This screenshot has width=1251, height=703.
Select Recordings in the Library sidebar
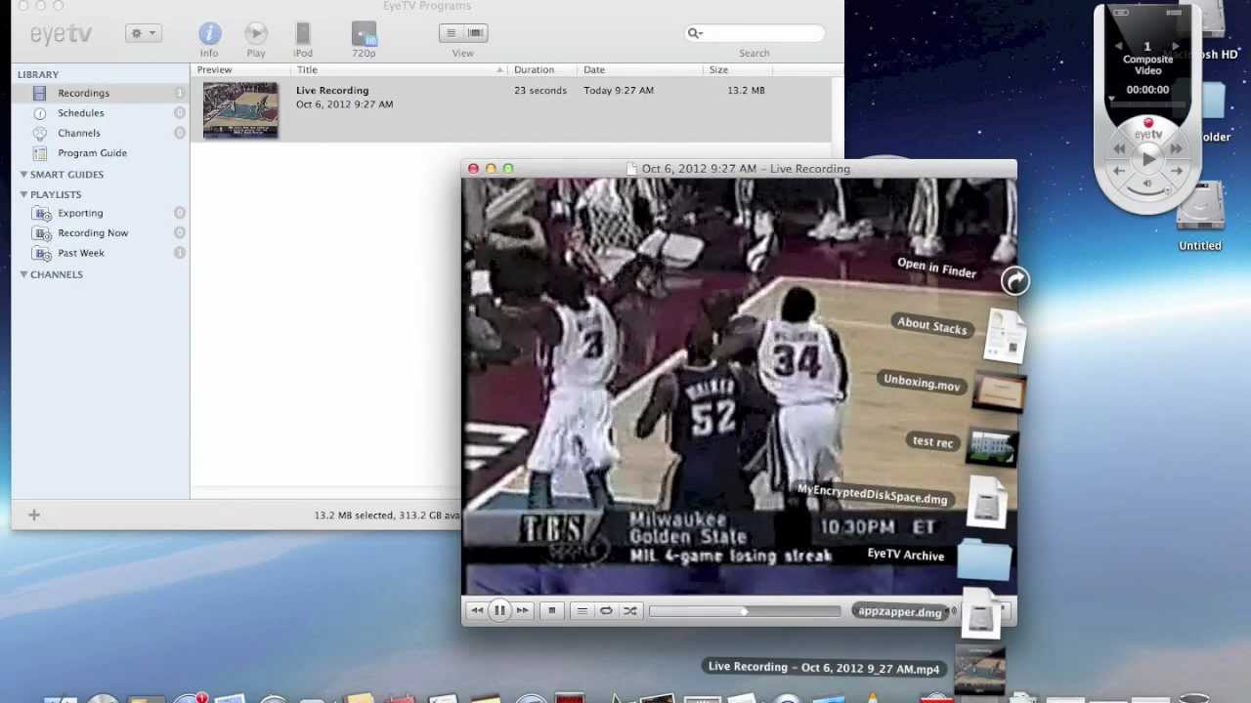101,93
